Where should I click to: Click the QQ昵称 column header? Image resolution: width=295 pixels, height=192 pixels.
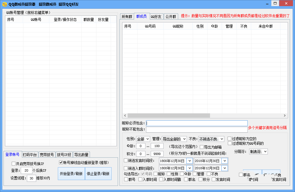tap(178, 26)
